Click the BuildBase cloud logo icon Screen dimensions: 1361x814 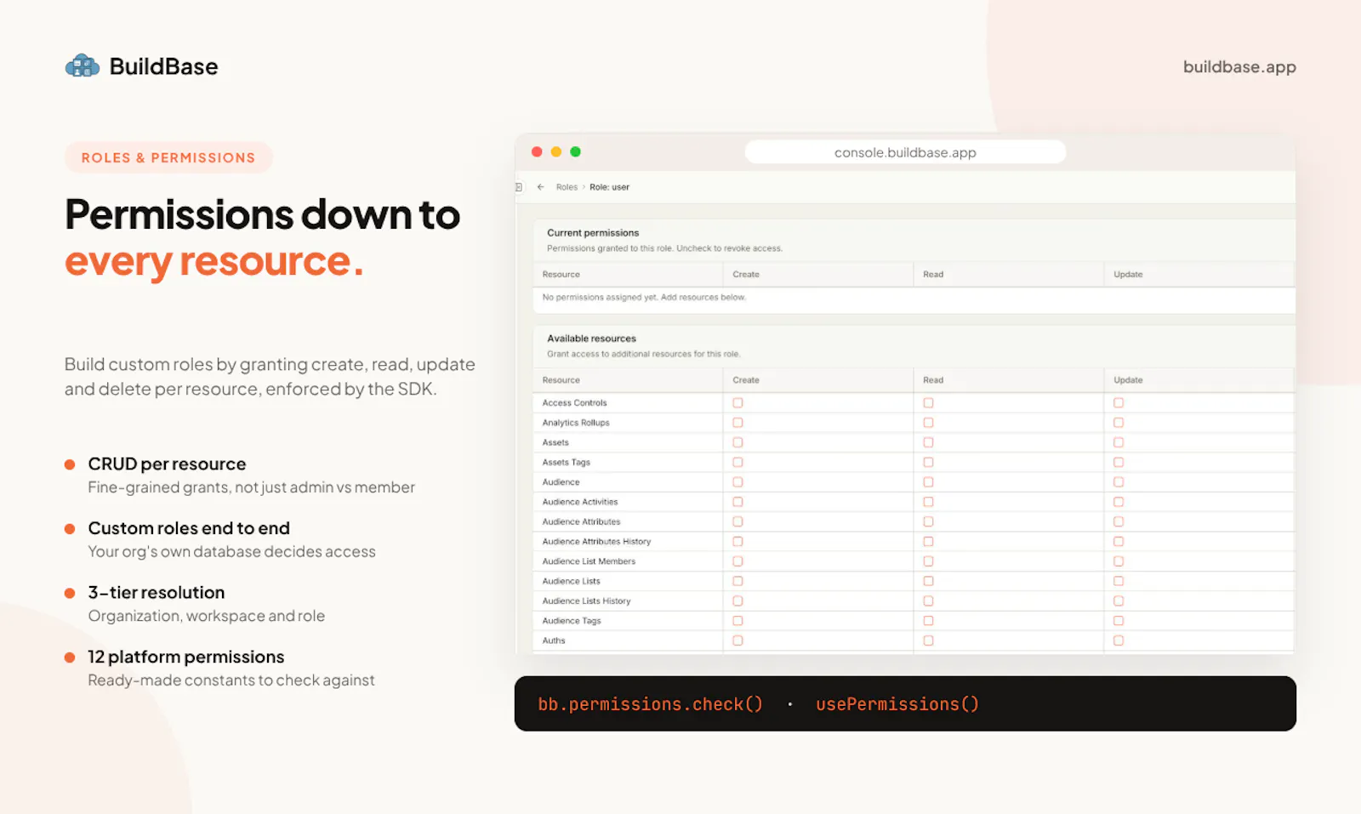(x=83, y=66)
